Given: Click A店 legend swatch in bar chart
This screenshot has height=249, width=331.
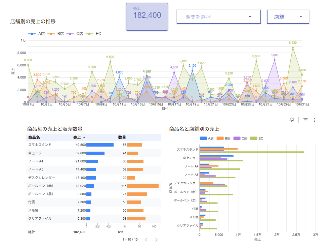Looking at the screenshot, I should point(203,138).
